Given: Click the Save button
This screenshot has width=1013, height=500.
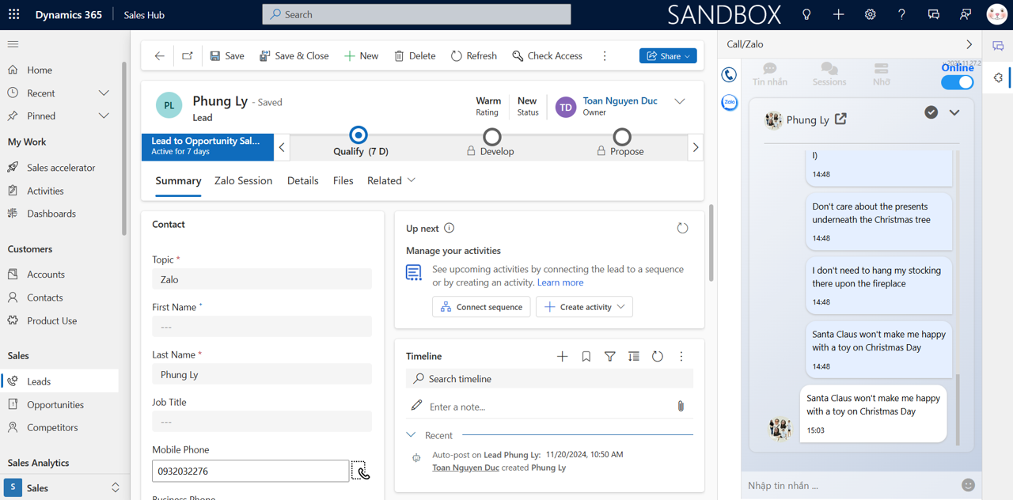Looking at the screenshot, I should click(227, 56).
